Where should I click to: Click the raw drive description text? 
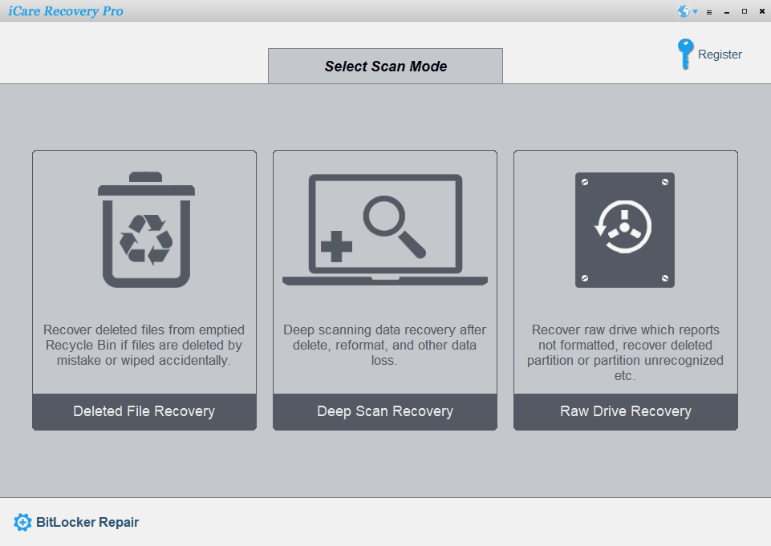tap(625, 352)
